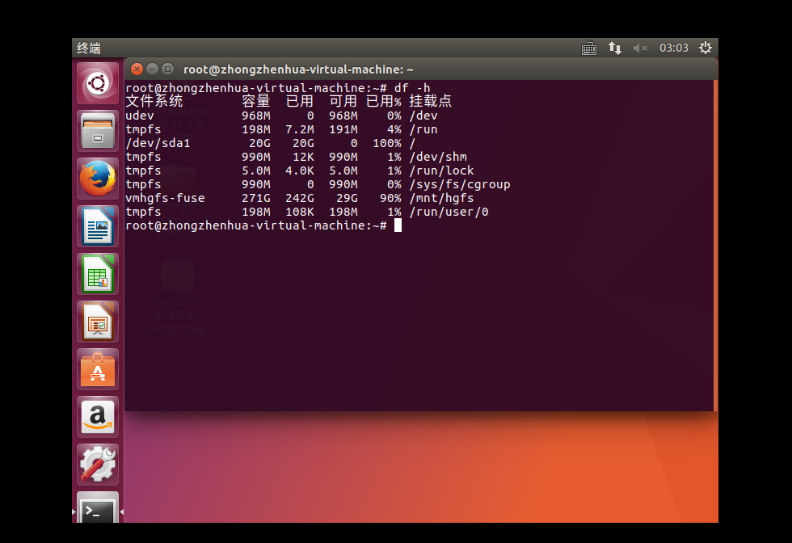Click the '/run/lock' mount point
The height and width of the screenshot is (543, 792).
coord(441,170)
